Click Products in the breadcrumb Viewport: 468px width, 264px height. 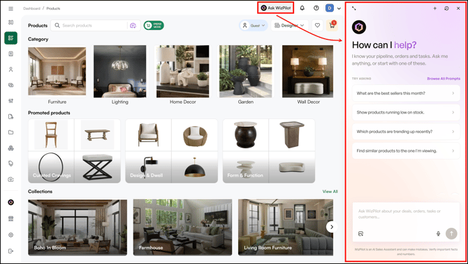pyautogui.click(x=53, y=8)
